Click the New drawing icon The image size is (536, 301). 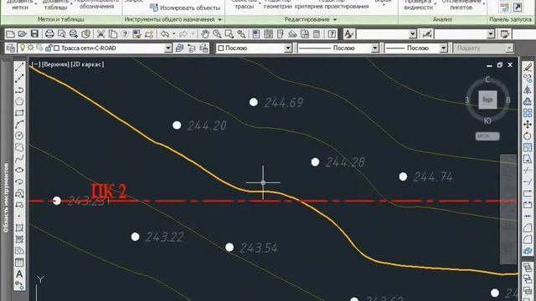click(x=11, y=33)
